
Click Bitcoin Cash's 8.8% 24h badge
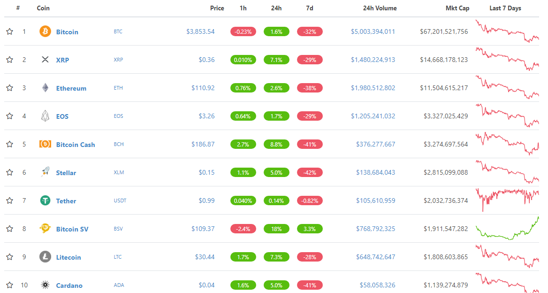click(x=276, y=144)
